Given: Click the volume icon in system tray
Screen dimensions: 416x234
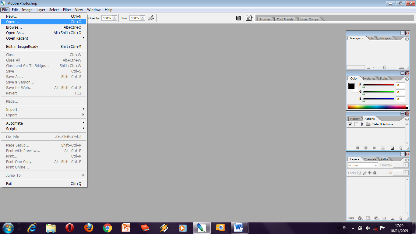Looking at the screenshot, I should pyautogui.click(x=368, y=228).
